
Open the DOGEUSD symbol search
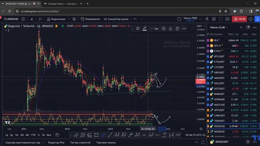click(x=11, y=19)
